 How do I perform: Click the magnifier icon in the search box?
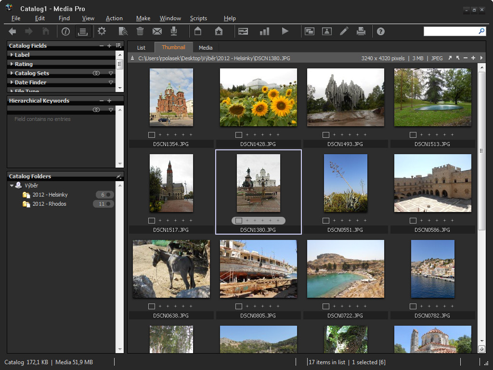pos(481,31)
